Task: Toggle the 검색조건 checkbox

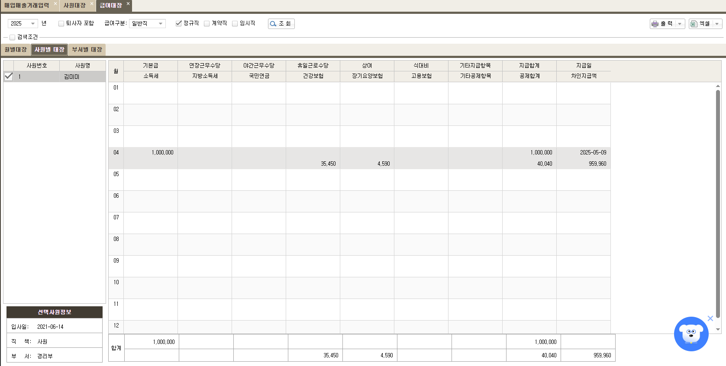Action: tap(12, 38)
